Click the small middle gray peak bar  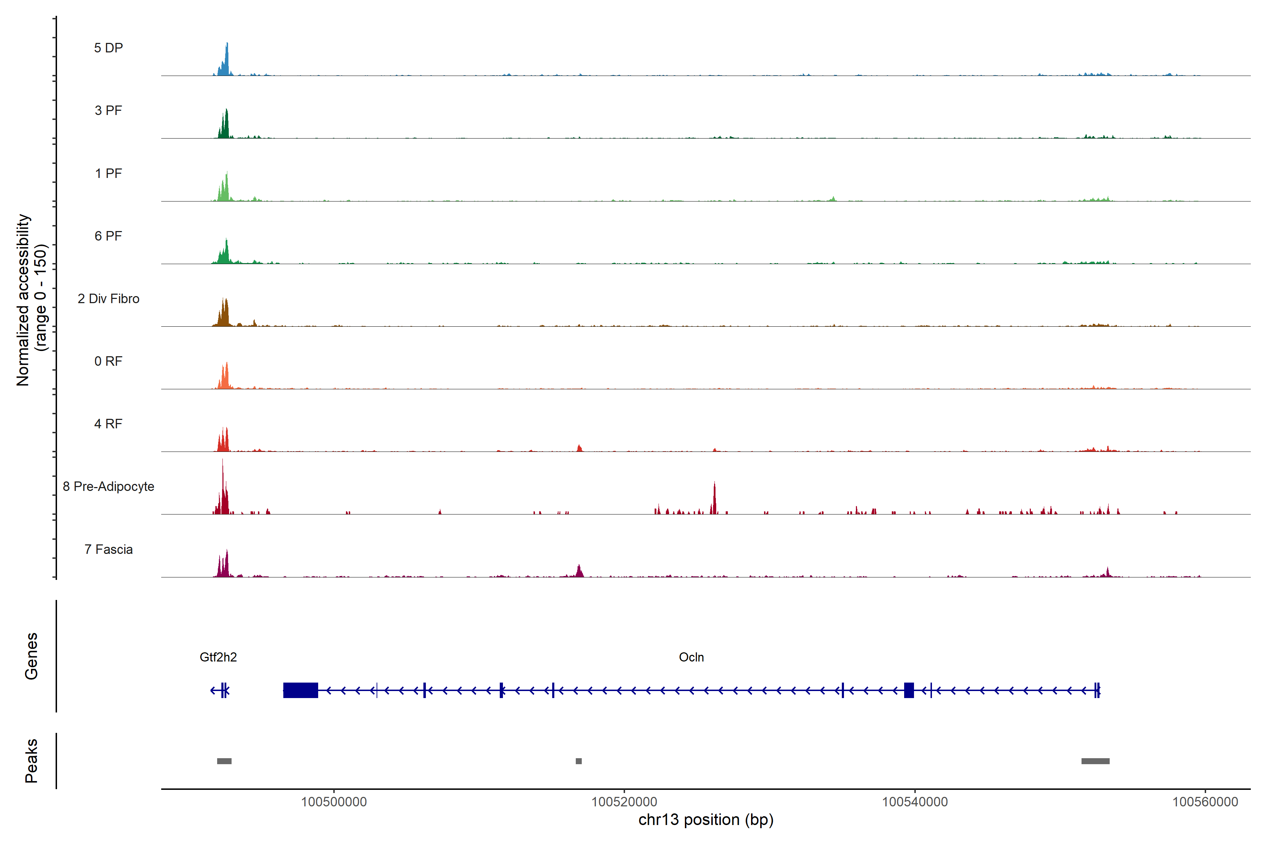pos(579,761)
